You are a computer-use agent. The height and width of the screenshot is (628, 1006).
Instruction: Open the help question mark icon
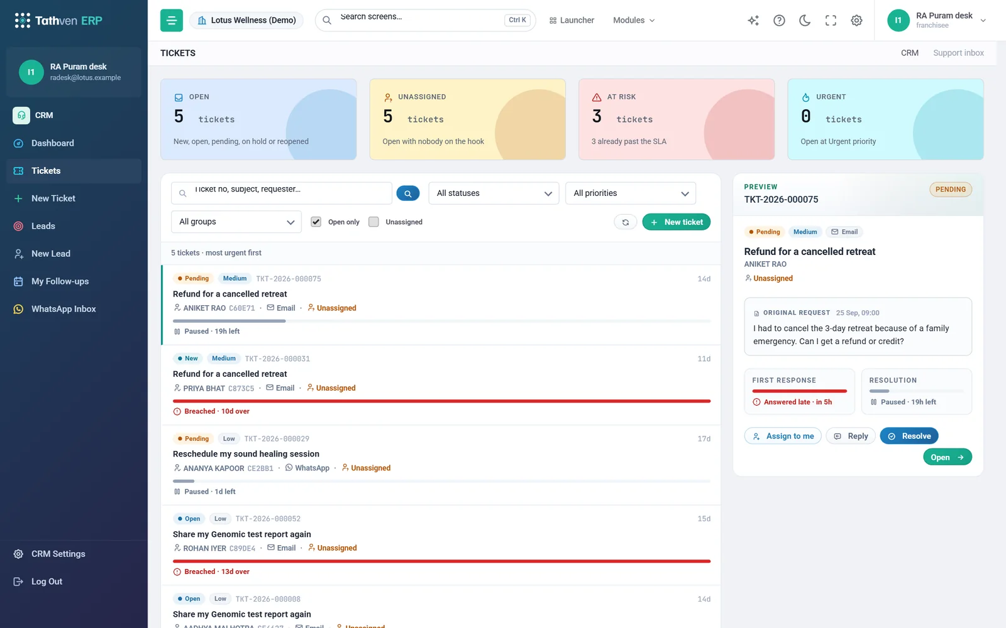(x=779, y=20)
